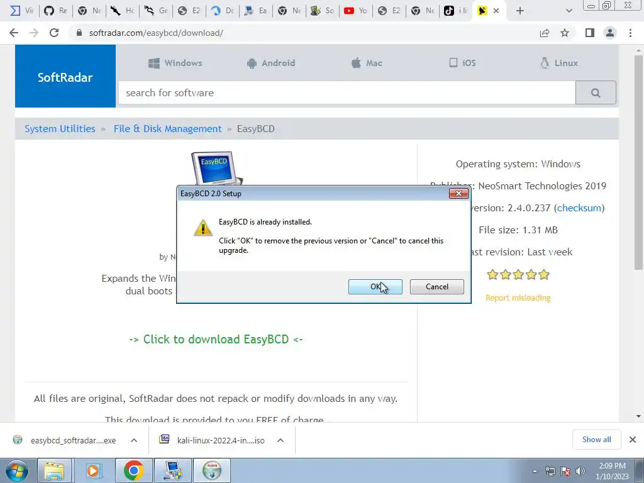The width and height of the screenshot is (644, 483).
Task: Bookmark this page with the star icon
Action: tap(565, 33)
